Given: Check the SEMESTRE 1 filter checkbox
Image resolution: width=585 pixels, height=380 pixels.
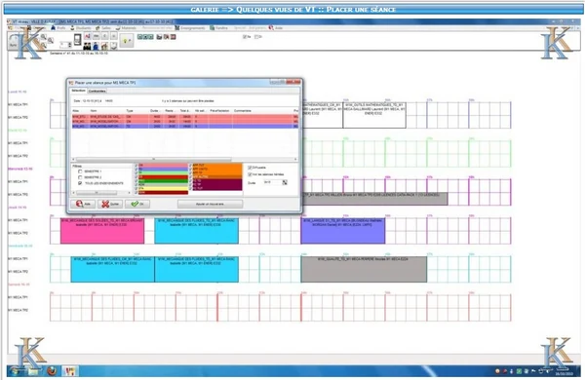Looking at the screenshot, I should click(x=80, y=171).
